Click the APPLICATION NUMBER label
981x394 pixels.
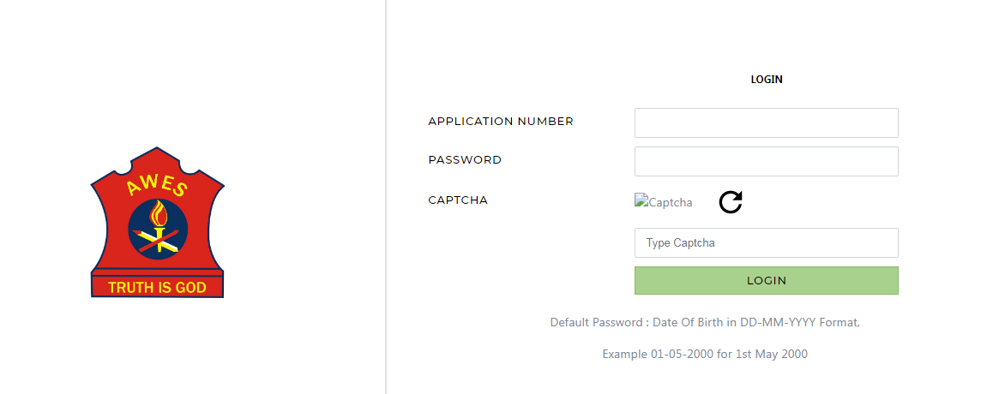pyautogui.click(x=501, y=122)
